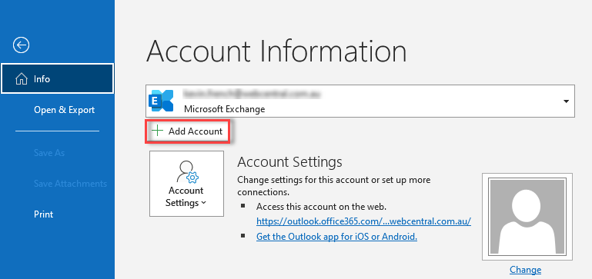The image size is (592, 279).
Task: Choose Save Attachments in the sidebar
Action: 70,184
